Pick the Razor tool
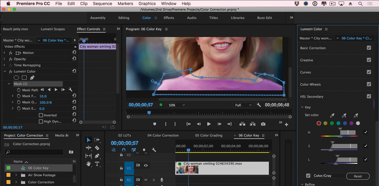Screen dimensions: 379x186 click(97, 148)
